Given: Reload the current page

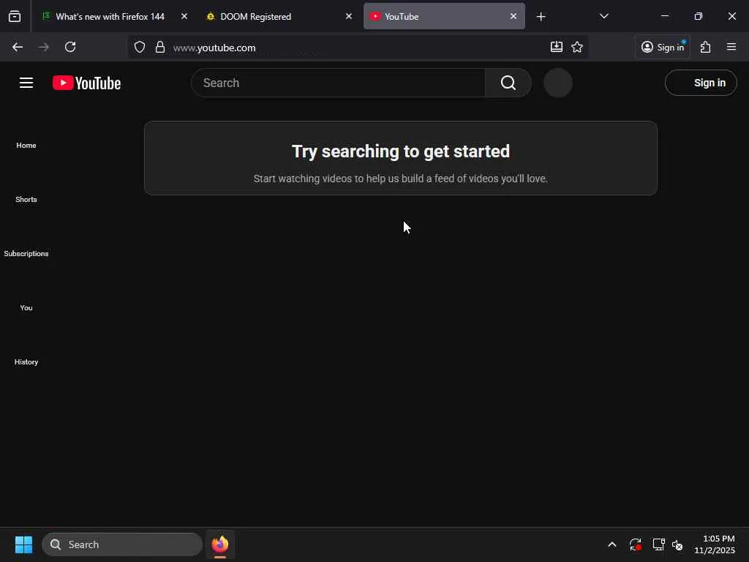Looking at the screenshot, I should point(70,47).
